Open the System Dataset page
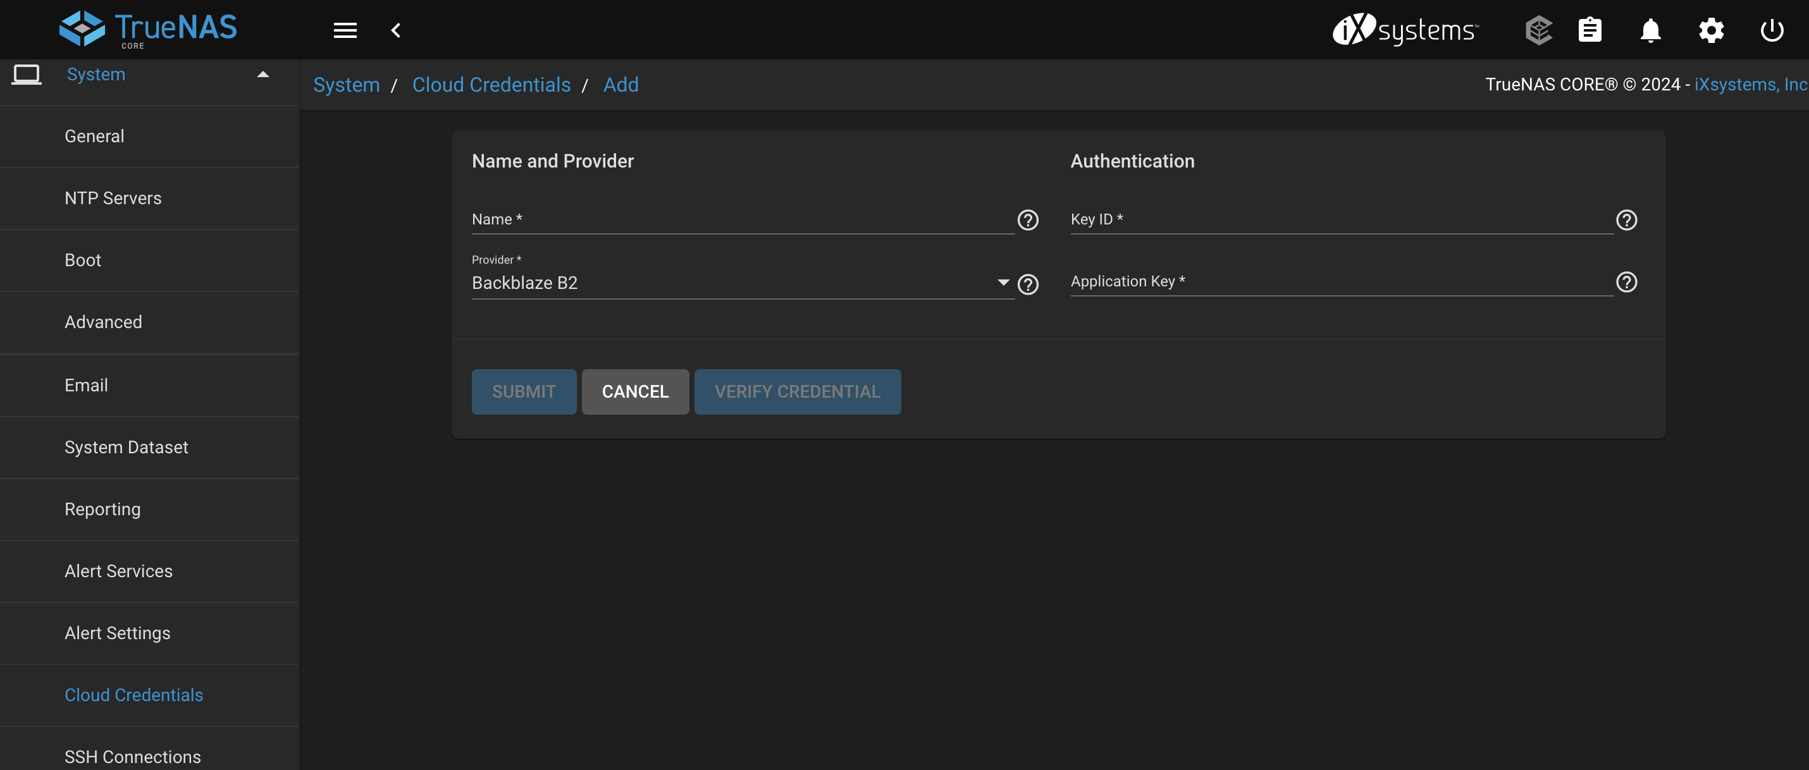Image resolution: width=1809 pixels, height=770 pixels. click(127, 446)
